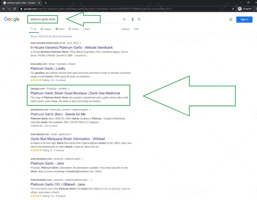Expand wikileaf.com result dropdown arrow

tap(72, 134)
